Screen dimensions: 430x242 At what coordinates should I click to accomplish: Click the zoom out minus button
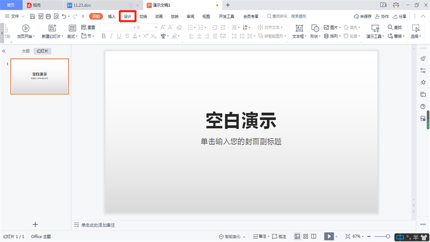pos(369,237)
